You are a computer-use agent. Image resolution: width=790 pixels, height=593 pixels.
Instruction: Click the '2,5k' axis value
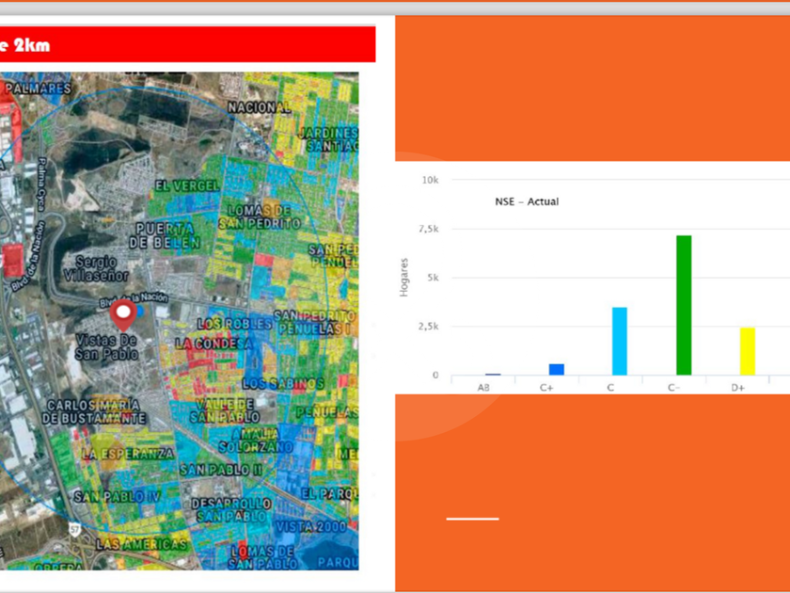point(429,327)
